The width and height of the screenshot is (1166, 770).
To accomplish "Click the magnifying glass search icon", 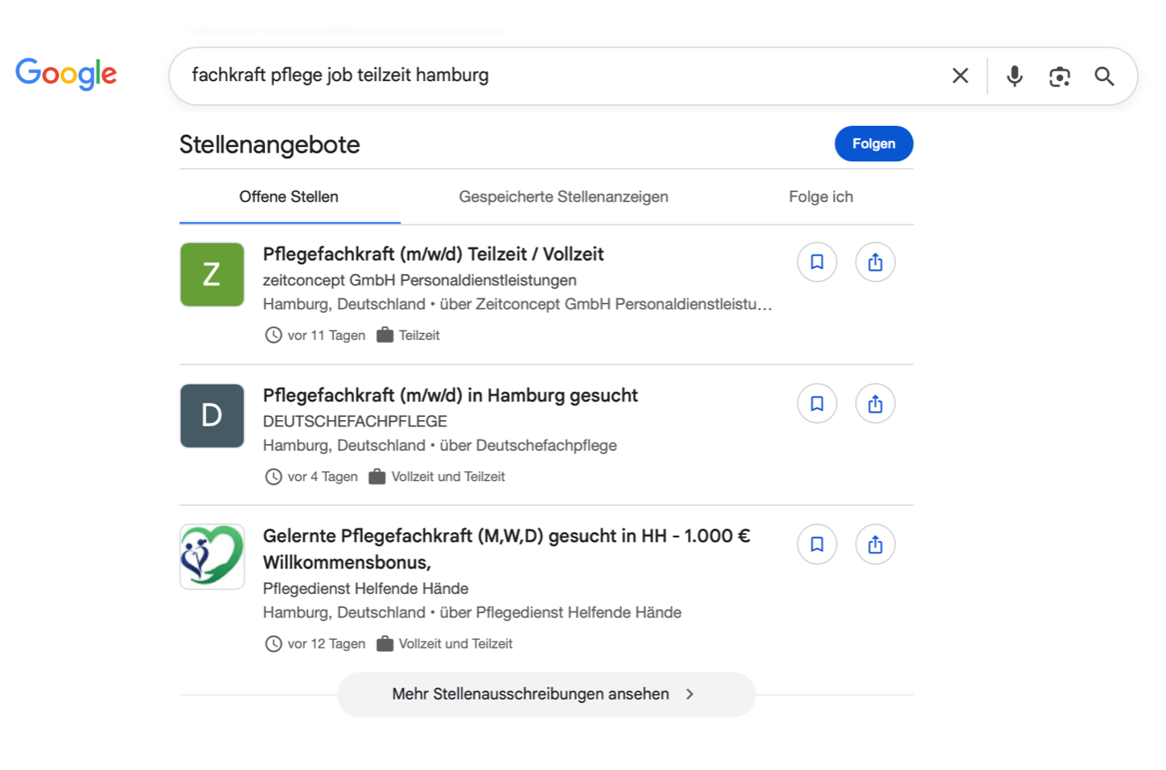I will 1104,77.
